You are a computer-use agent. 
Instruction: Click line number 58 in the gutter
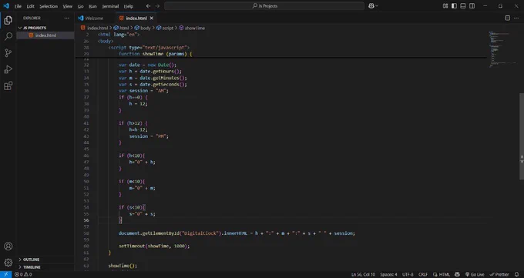tap(86, 233)
